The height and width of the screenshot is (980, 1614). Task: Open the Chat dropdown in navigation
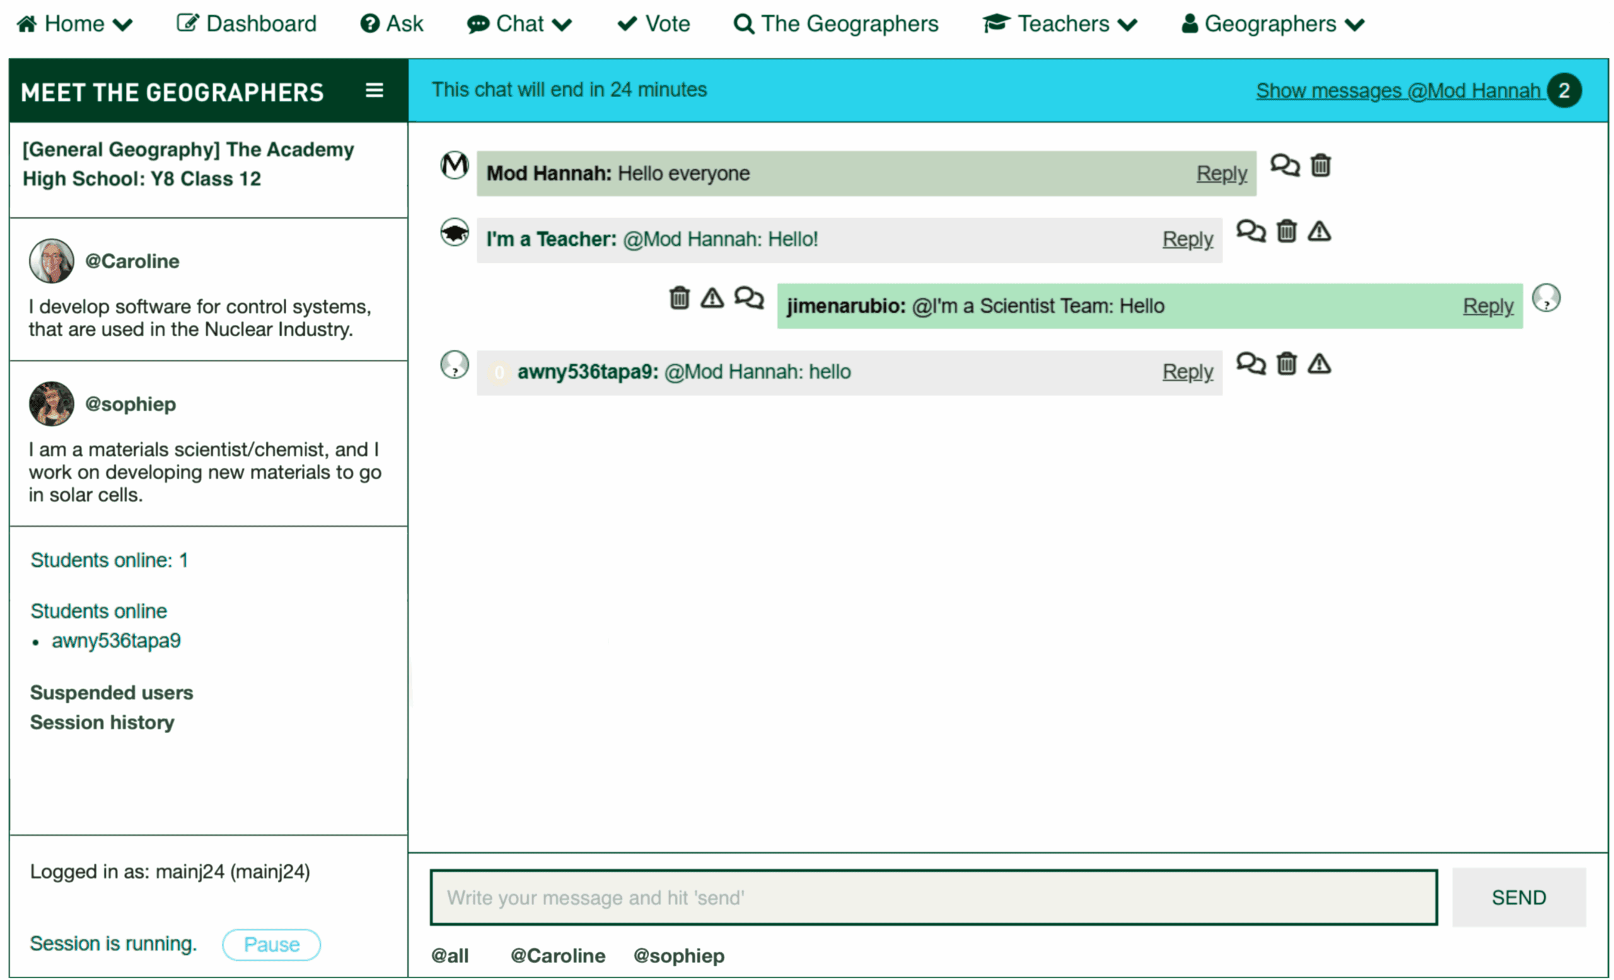tap(520, 24)
